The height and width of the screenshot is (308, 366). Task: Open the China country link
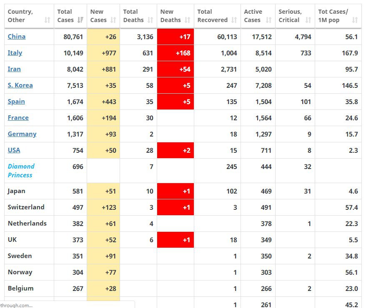coord(17,37)
